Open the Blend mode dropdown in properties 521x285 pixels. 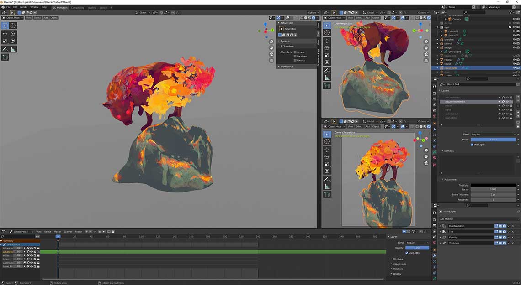[x=494, y=134]
